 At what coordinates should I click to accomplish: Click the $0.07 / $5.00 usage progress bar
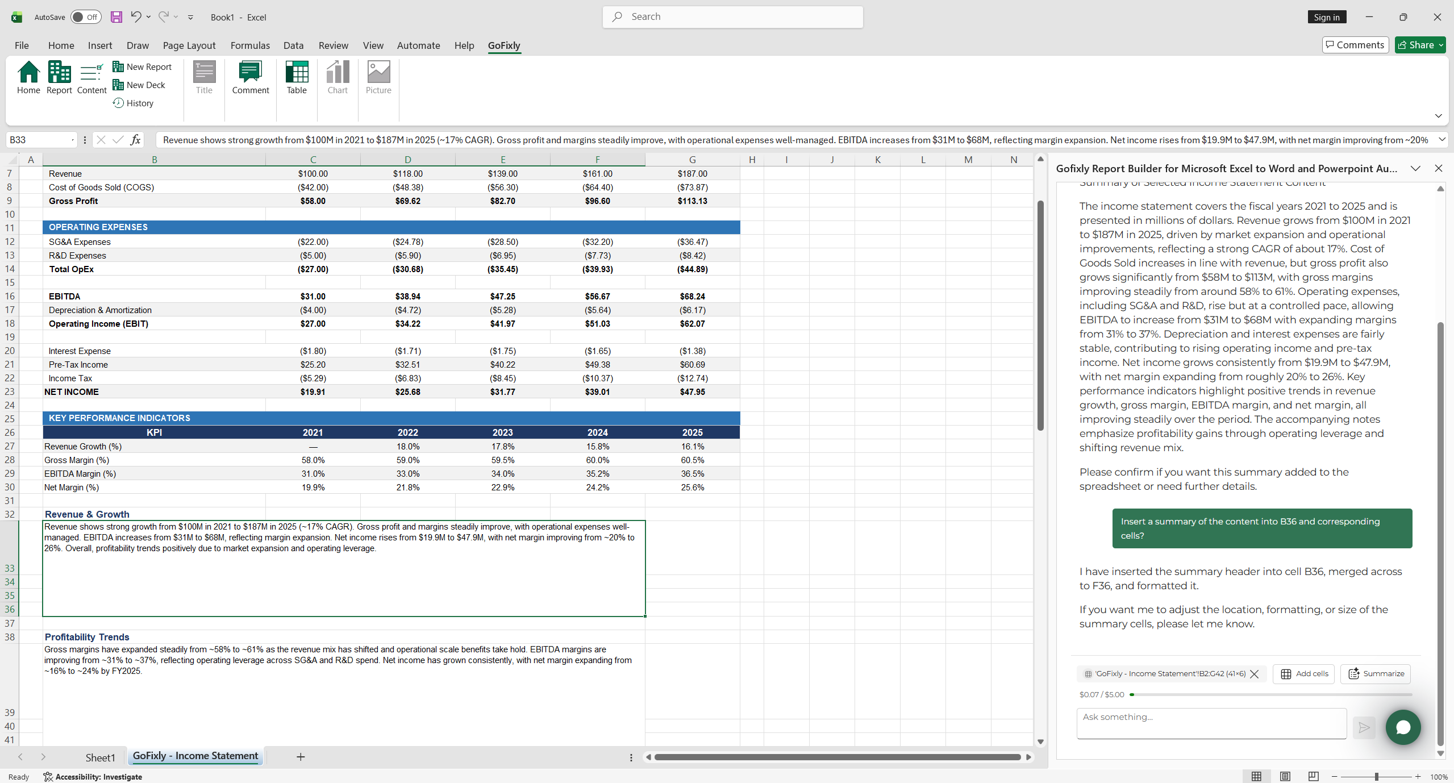coord(1270,695)
